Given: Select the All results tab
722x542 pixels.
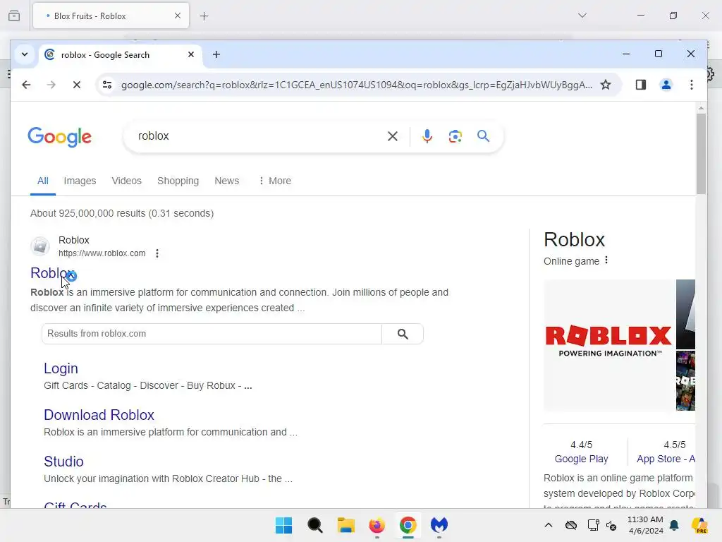Looking at the screenshot, I should pos(43,181).
